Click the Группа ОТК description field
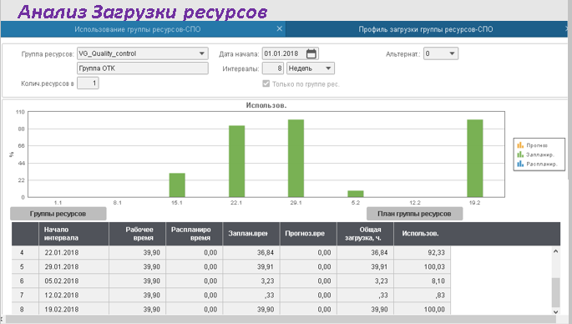This screenshot has height=324, width=572. tap(143, 68)
